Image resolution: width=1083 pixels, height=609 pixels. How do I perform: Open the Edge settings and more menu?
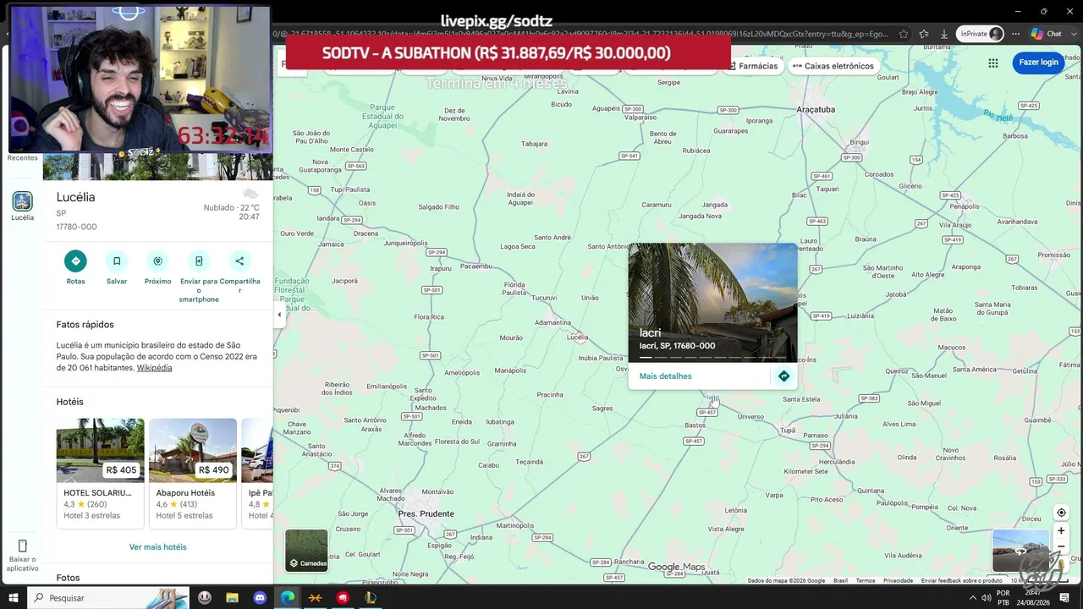point(1016,34)
